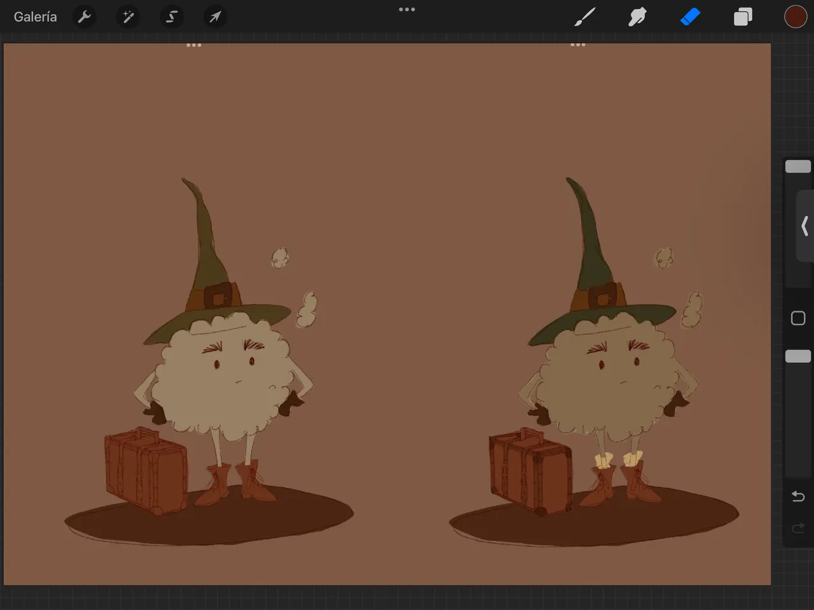Open the Layers panel

pyautogui.click(x=743, y=17)
